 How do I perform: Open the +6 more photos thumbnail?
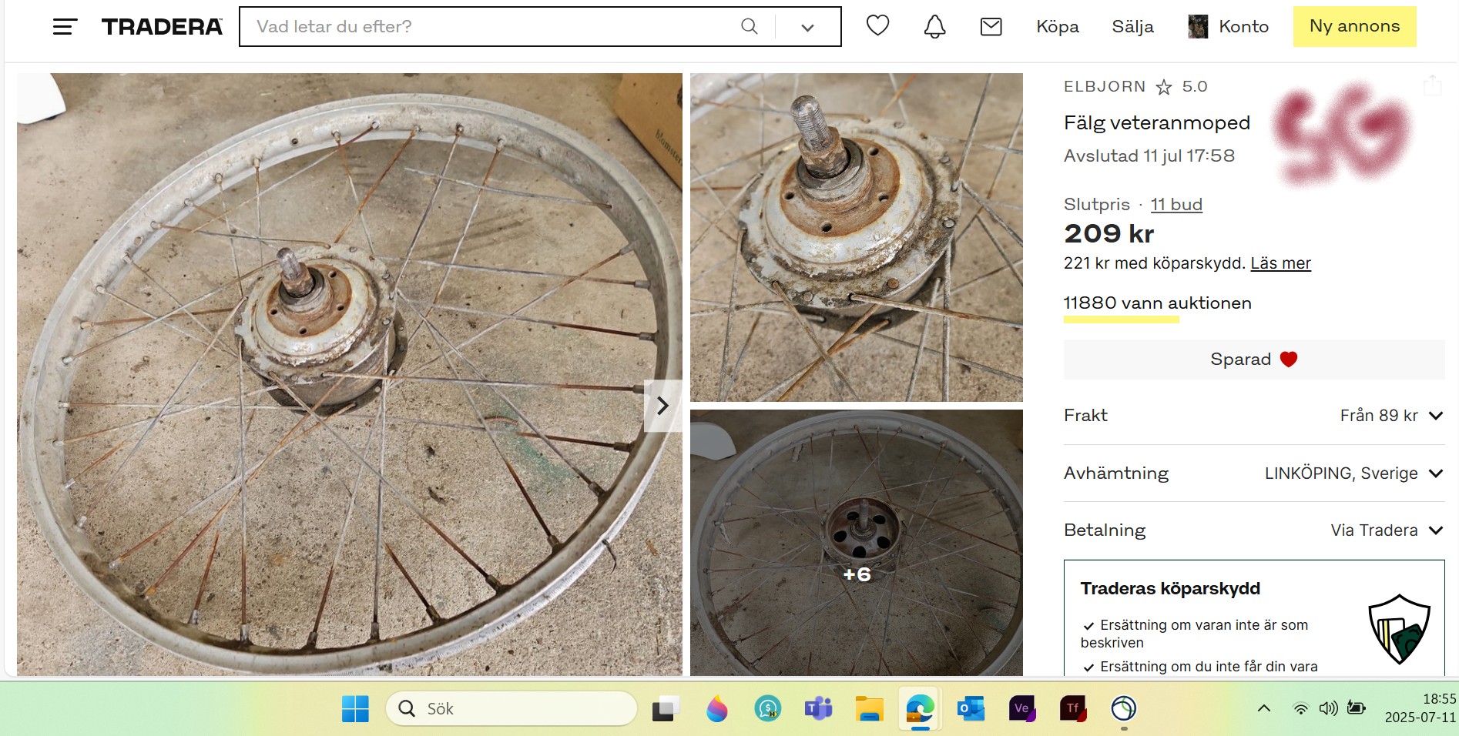point(856,543)
